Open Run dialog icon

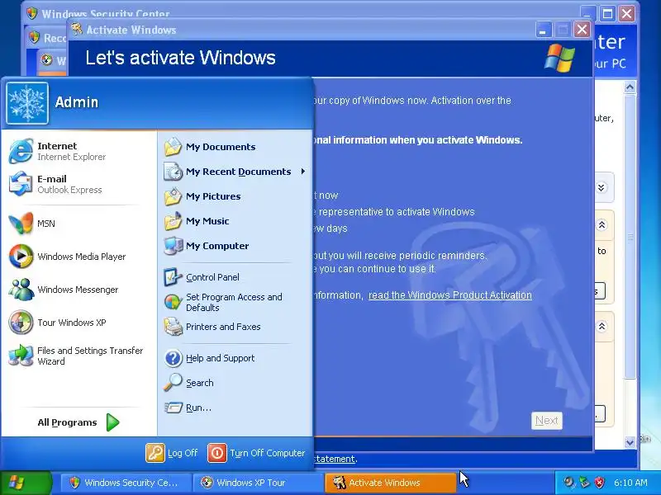(173, 408)
